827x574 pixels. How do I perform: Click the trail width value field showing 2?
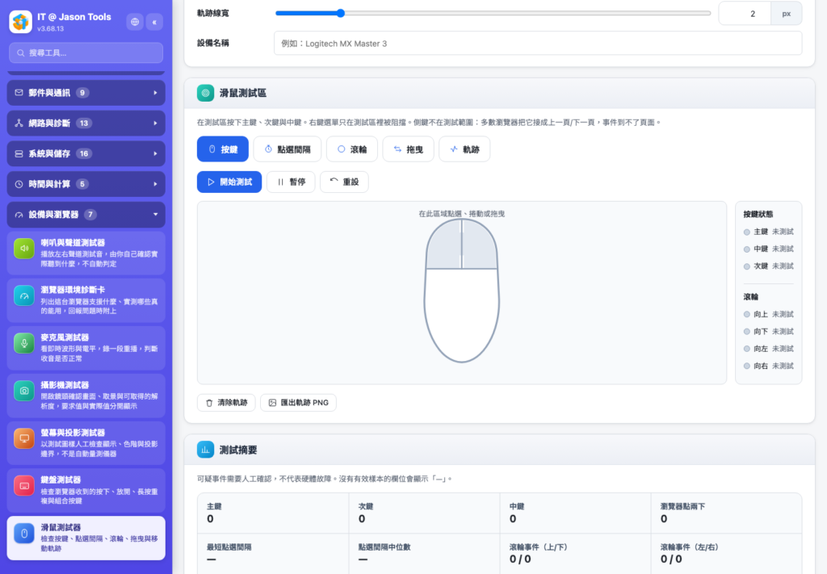pos(745,14)
